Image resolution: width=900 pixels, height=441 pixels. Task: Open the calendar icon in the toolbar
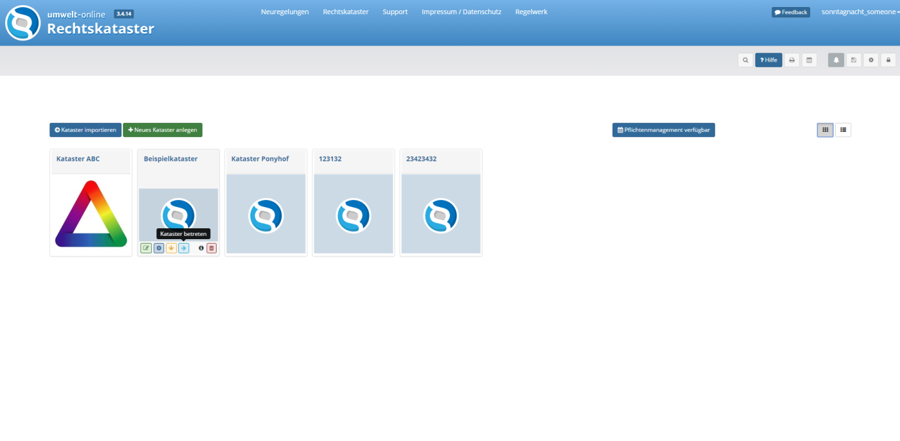click(x=809, y=60)
